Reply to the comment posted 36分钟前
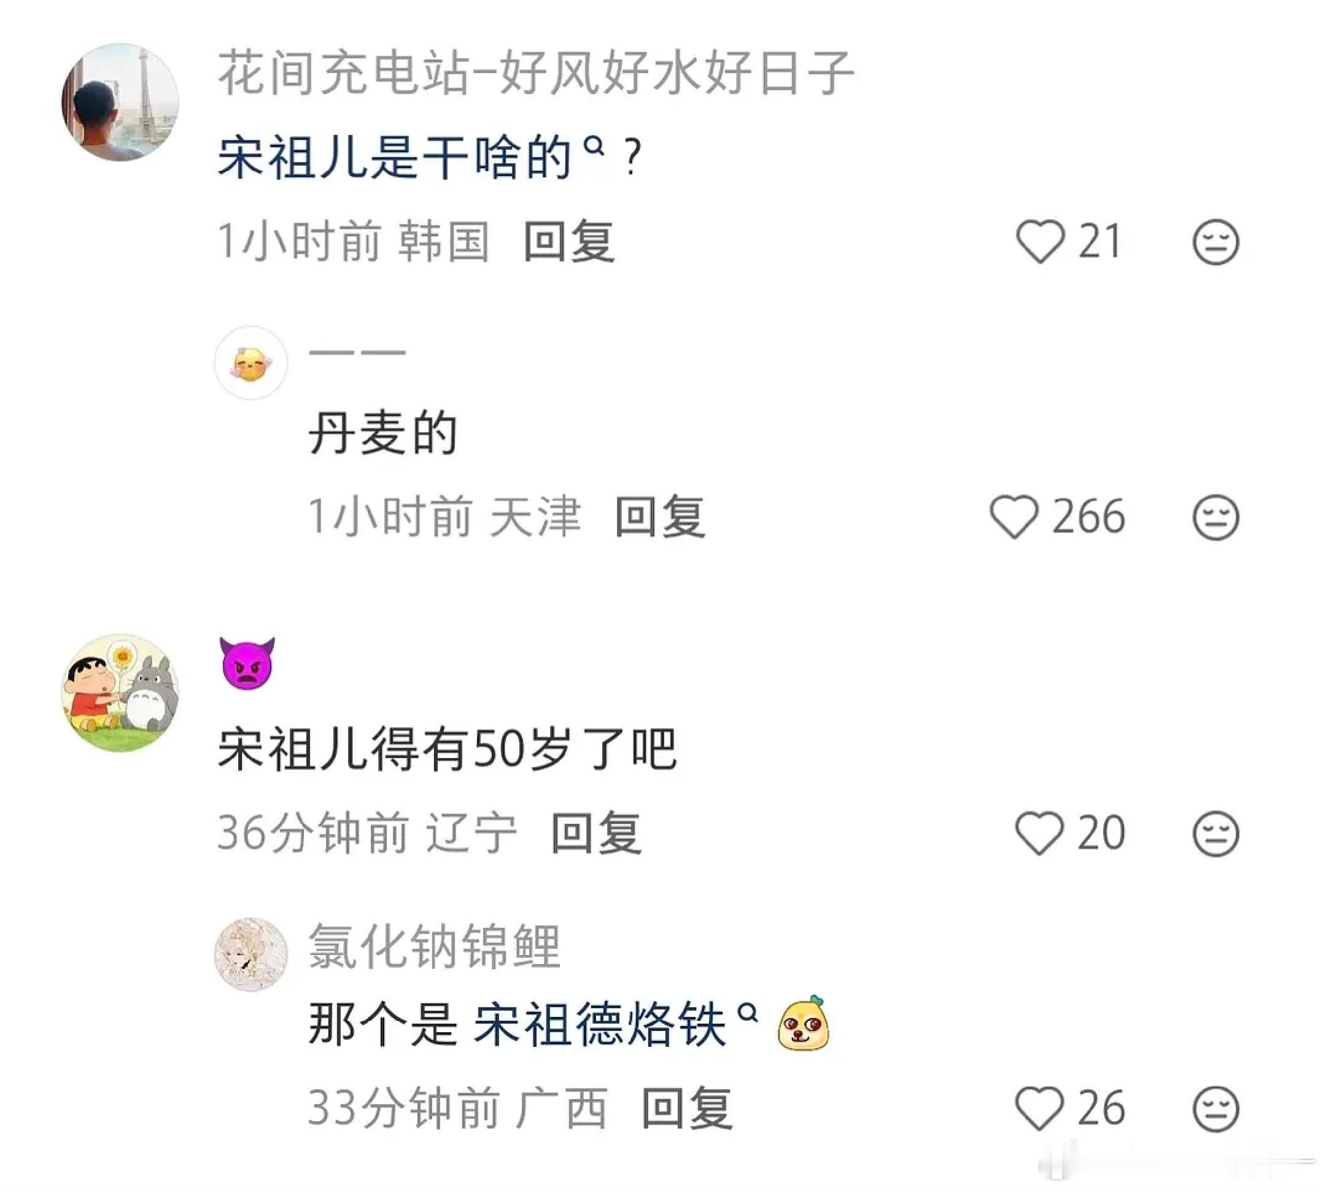The image size is (1326, 1193). click(596, 833)
